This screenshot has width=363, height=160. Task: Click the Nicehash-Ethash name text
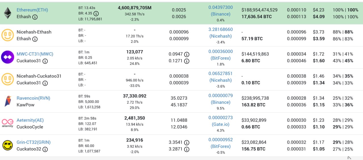click(x=34, y=32)
